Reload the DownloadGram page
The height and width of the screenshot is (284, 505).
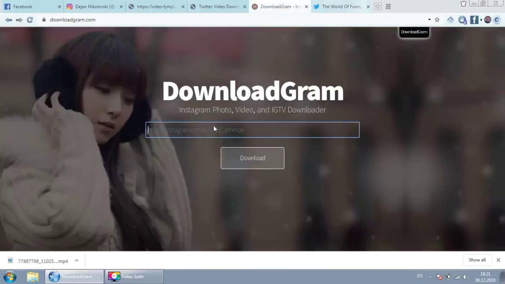(x=30, y=20)
